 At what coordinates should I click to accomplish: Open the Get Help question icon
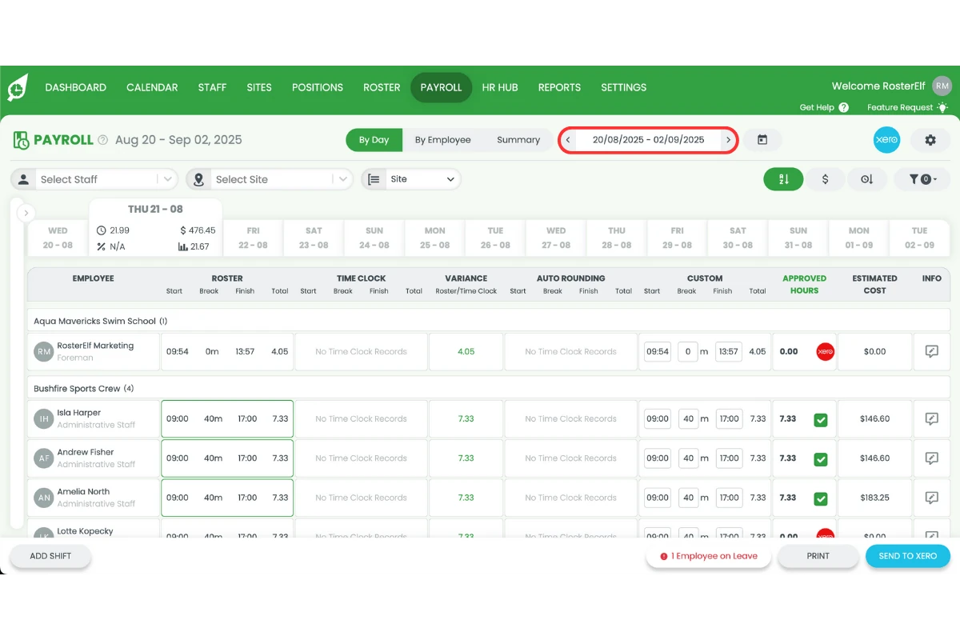843,107
